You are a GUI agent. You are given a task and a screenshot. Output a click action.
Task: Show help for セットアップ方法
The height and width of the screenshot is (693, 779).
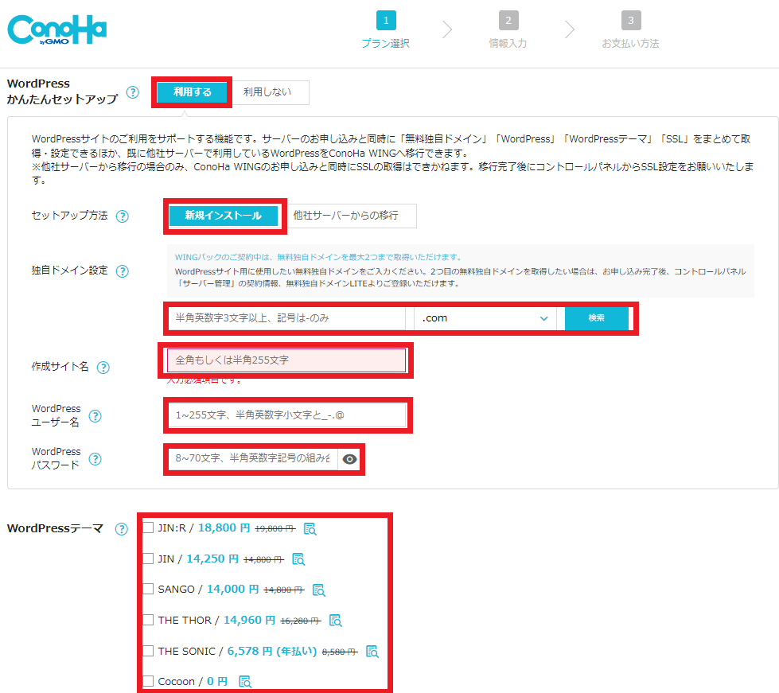click(x=123, y=216)
